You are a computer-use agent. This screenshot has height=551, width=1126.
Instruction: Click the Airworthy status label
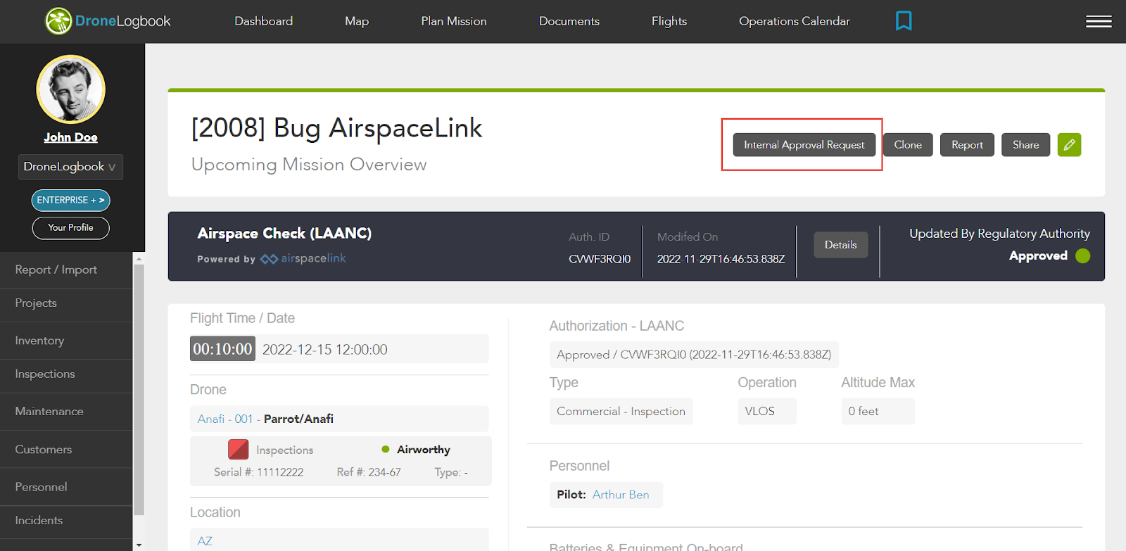(x=424, y=450)
